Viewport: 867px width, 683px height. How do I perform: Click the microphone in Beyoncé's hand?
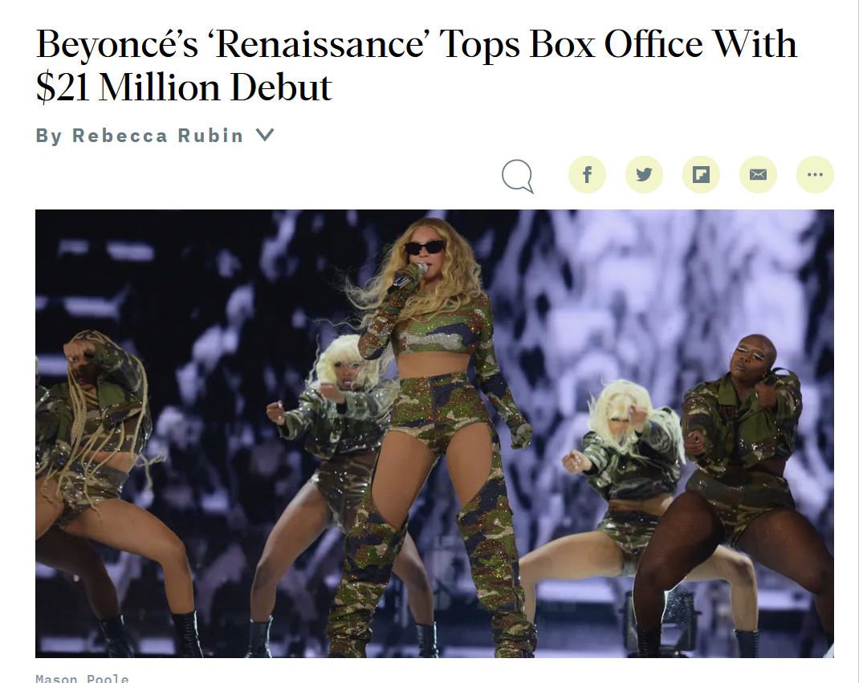[409, 274]
